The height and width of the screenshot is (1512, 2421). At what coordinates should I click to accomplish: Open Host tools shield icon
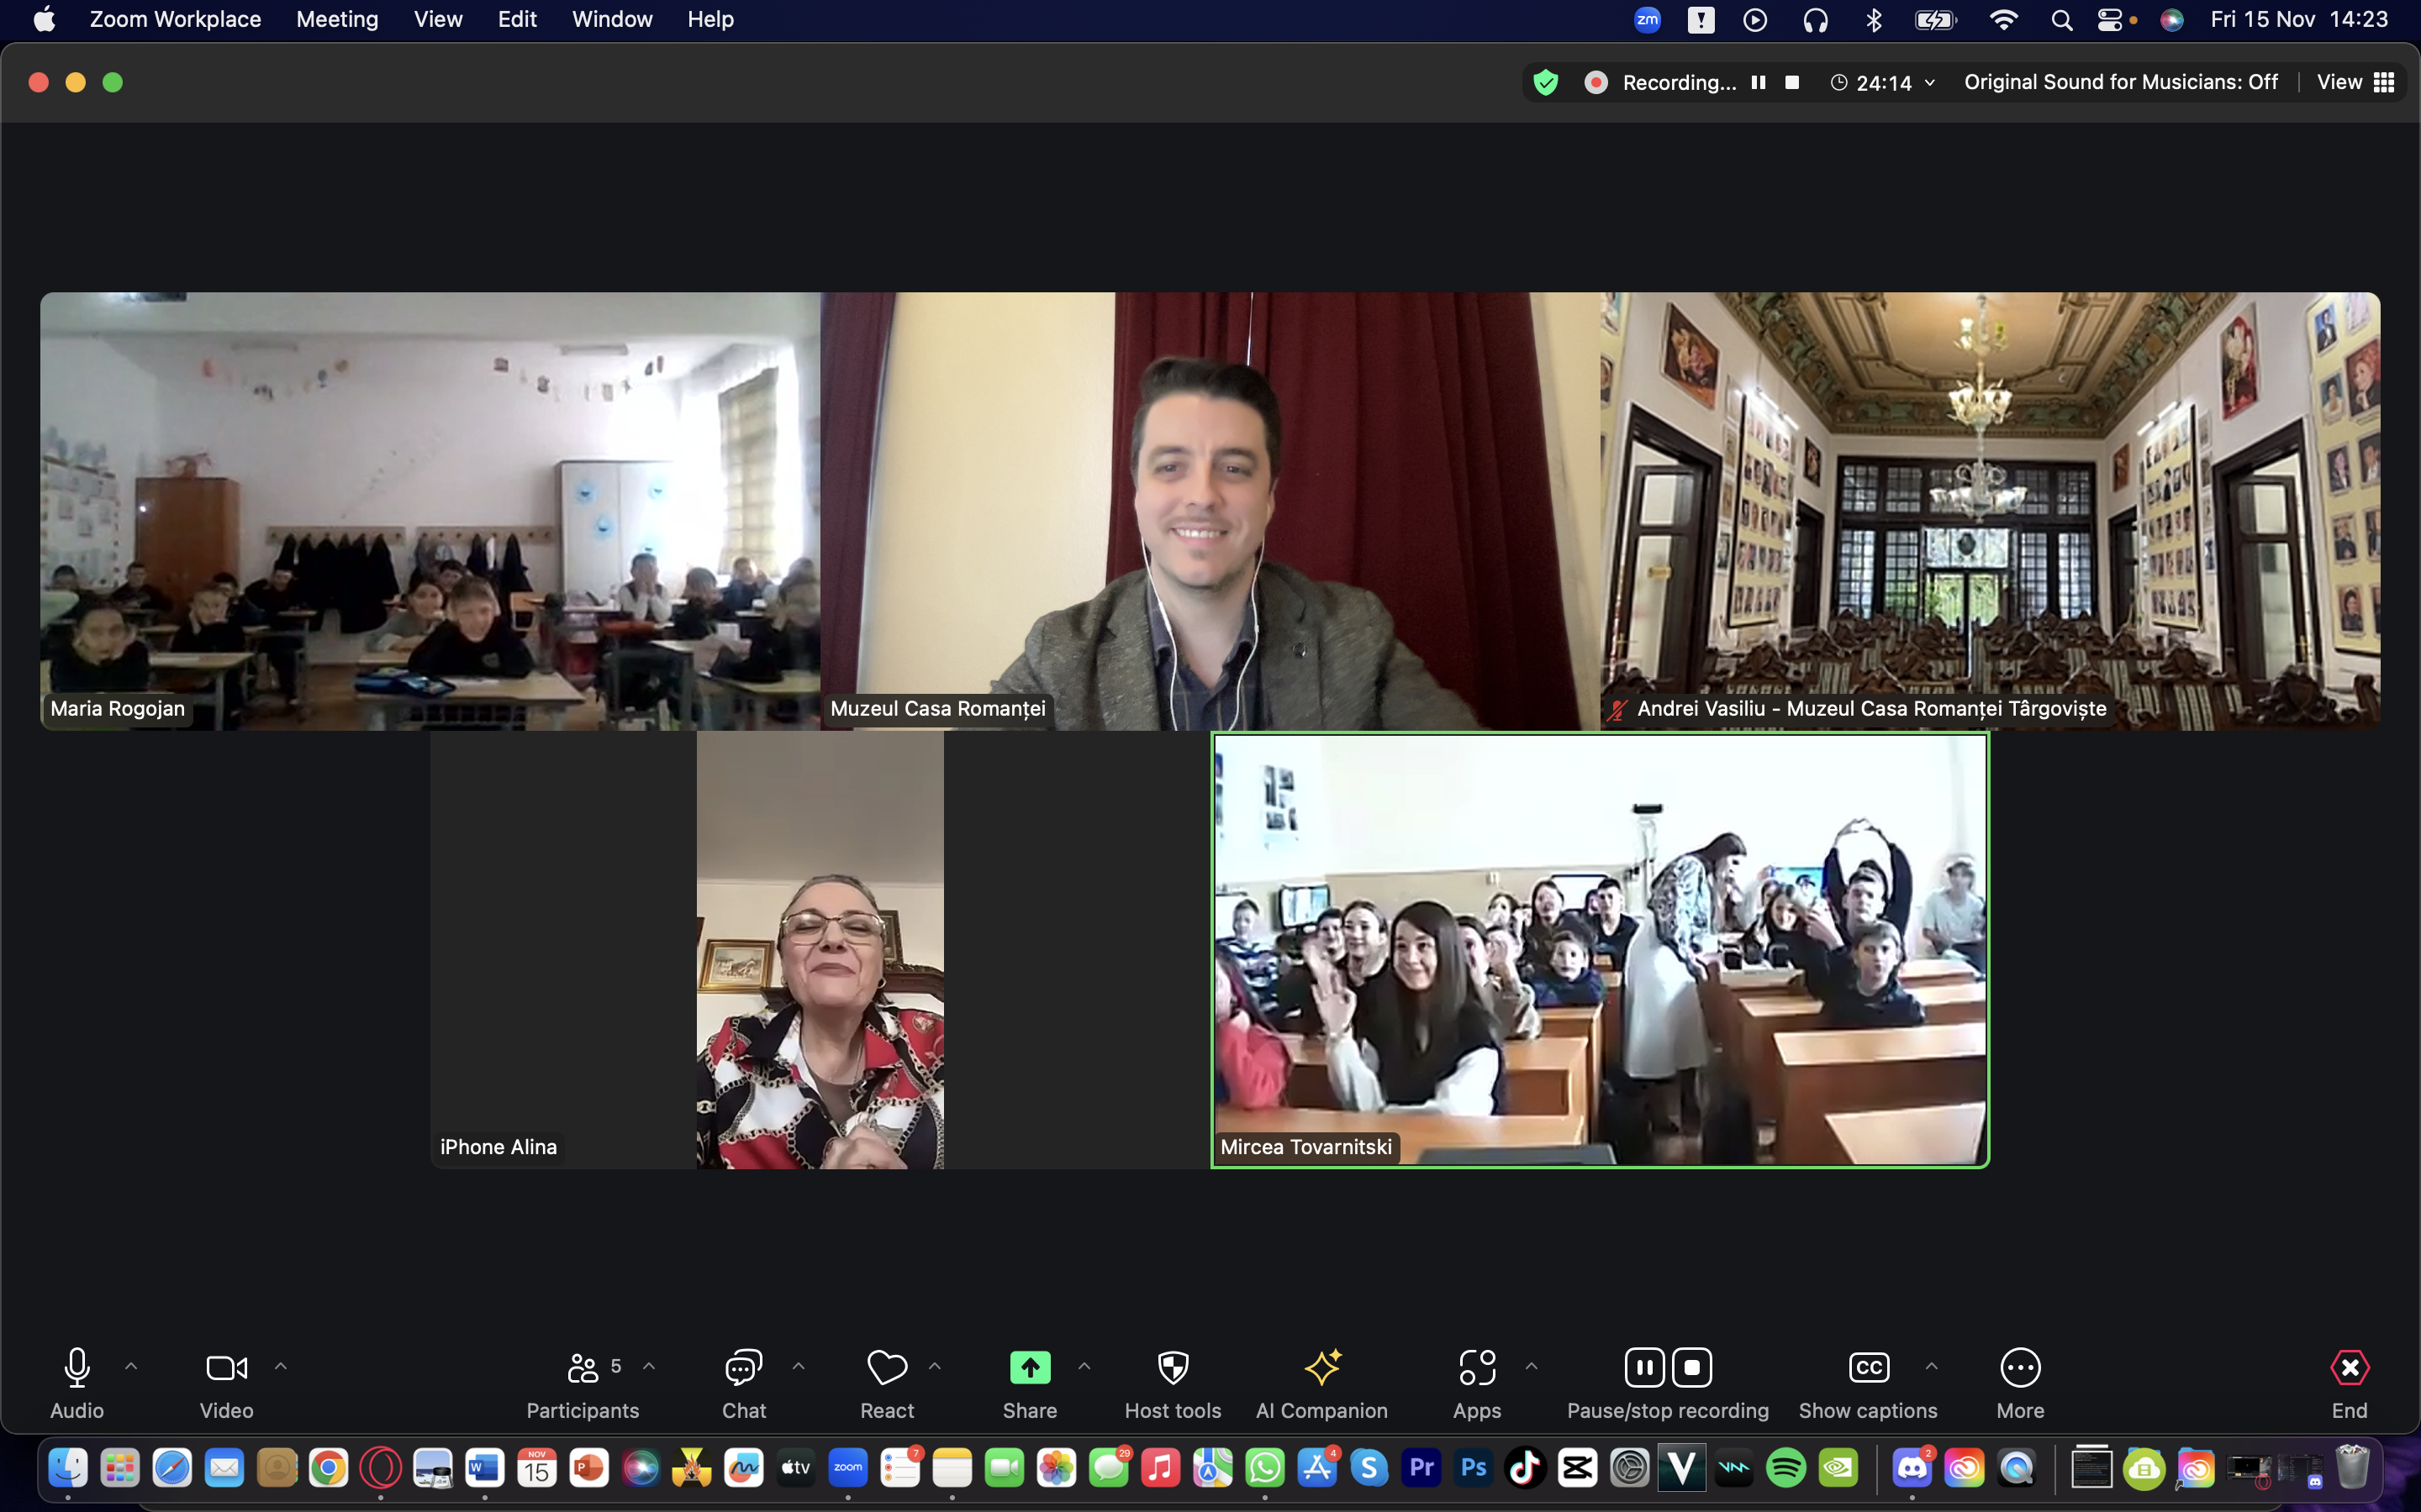1173,1368
